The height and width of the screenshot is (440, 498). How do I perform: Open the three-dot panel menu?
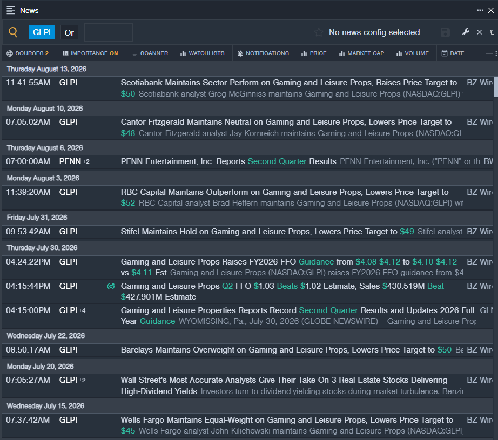click(x=480, y=10)
